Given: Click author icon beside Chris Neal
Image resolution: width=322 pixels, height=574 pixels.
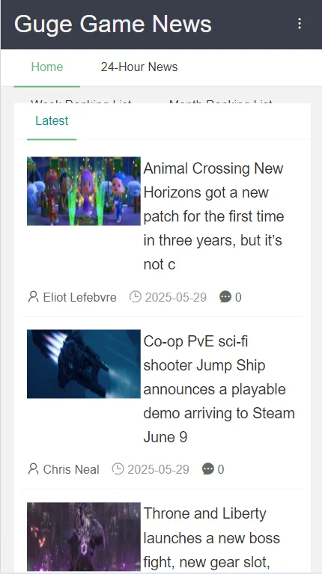Looking at the screenshot, I should [34, 468].
